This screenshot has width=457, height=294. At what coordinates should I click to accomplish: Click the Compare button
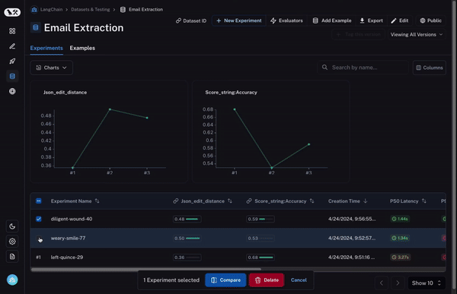(x=225, y=280)
